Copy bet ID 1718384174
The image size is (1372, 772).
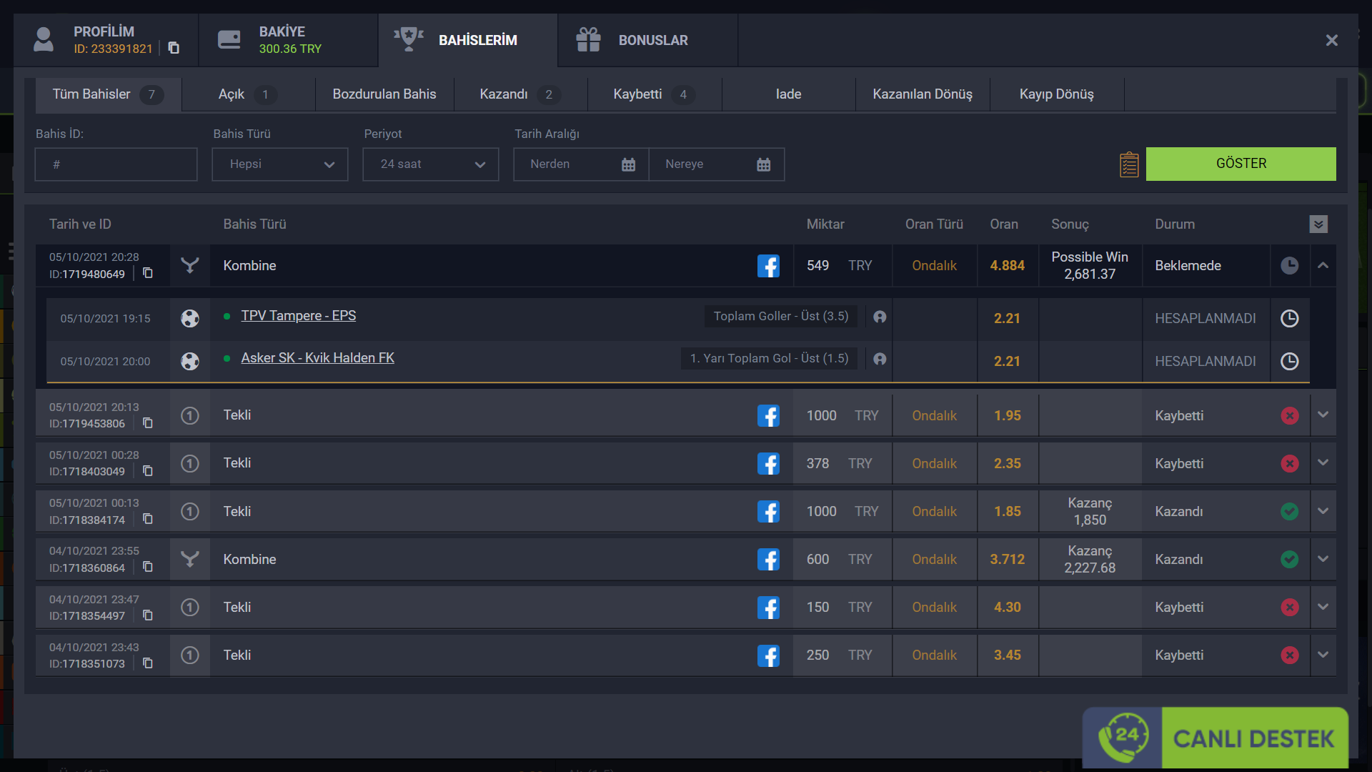[148, 519]
